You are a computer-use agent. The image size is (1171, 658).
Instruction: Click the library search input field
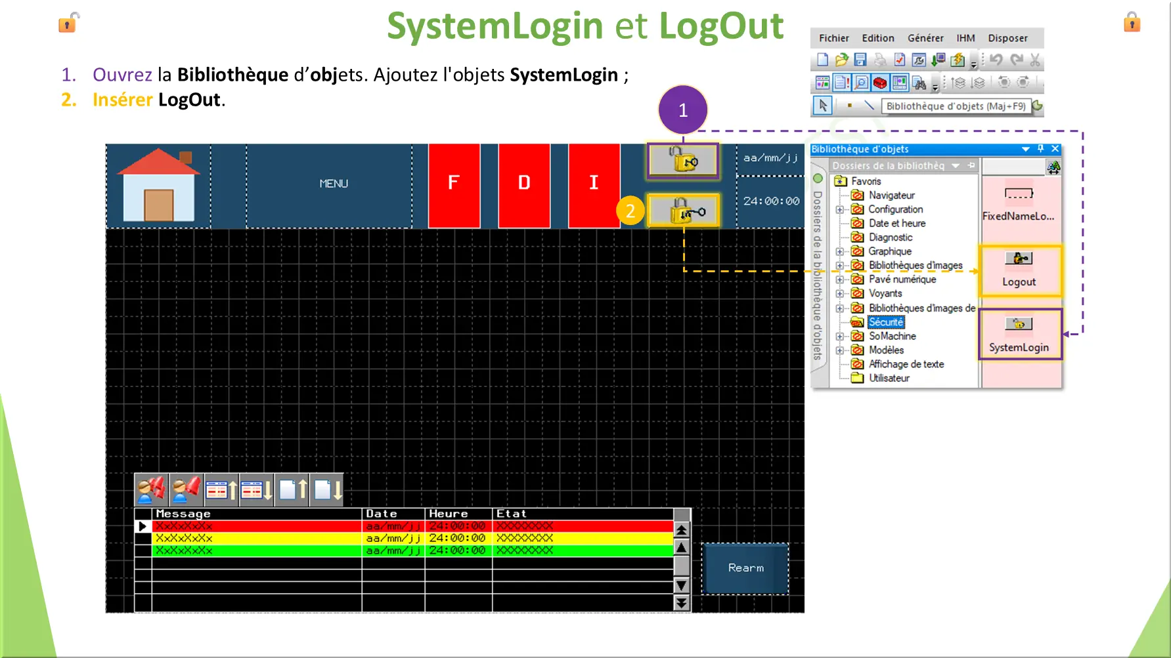click(x=1012, y=167)
